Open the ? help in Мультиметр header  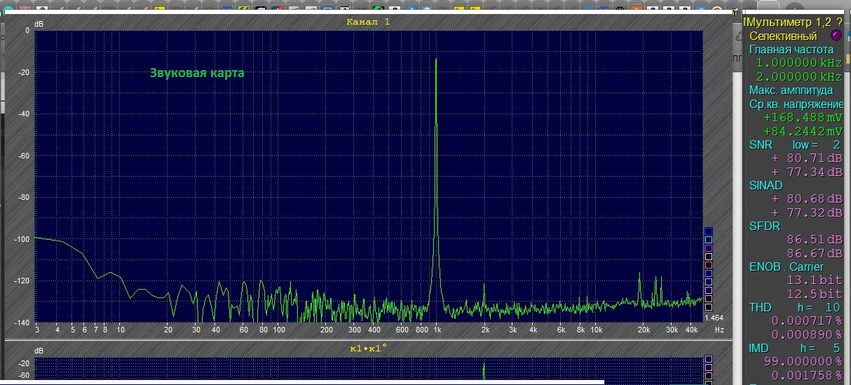[838, 22]
